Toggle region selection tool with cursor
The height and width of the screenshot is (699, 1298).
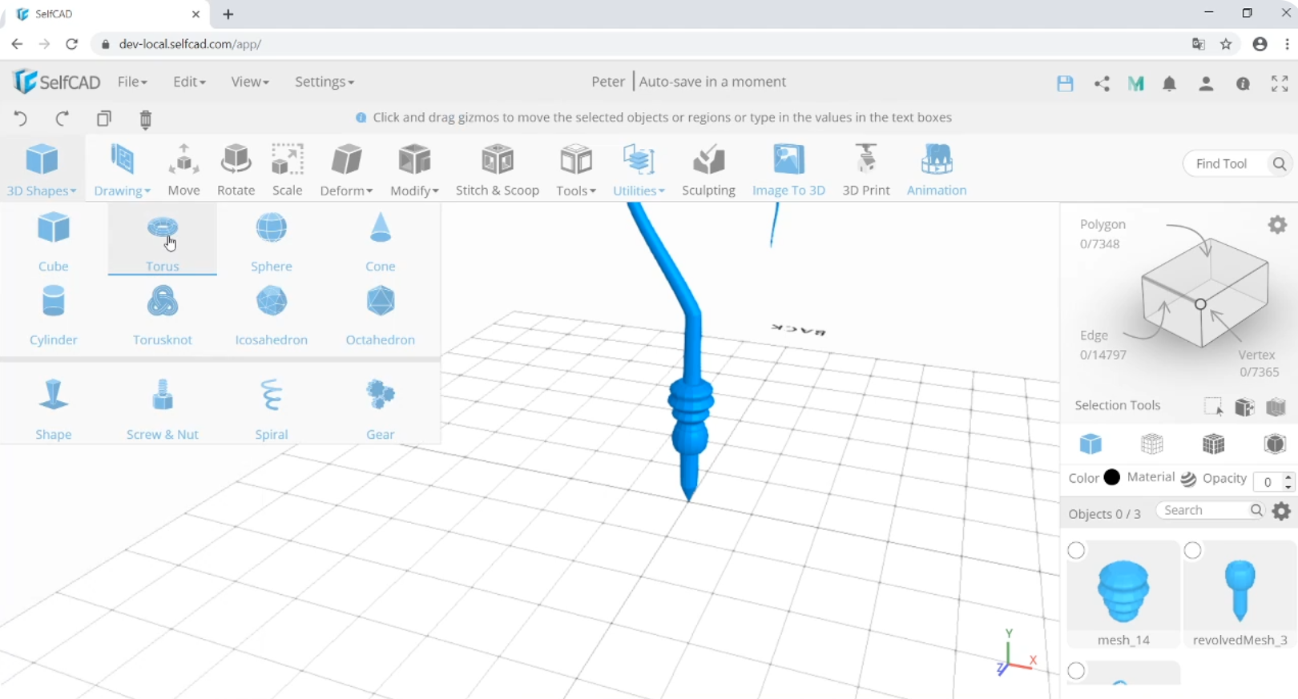(x=1214, y=407)
